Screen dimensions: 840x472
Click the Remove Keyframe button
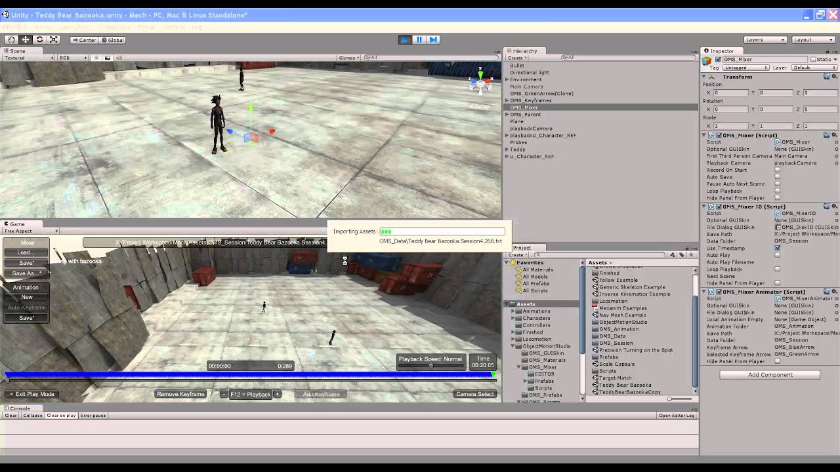pyautogui.click(x=180, y=394)
